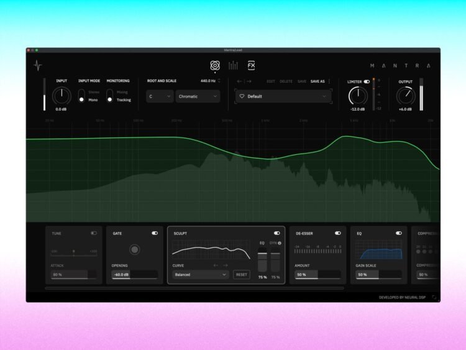
Task: Click the -12.0 dB limiter value
Action: (357, 109)
